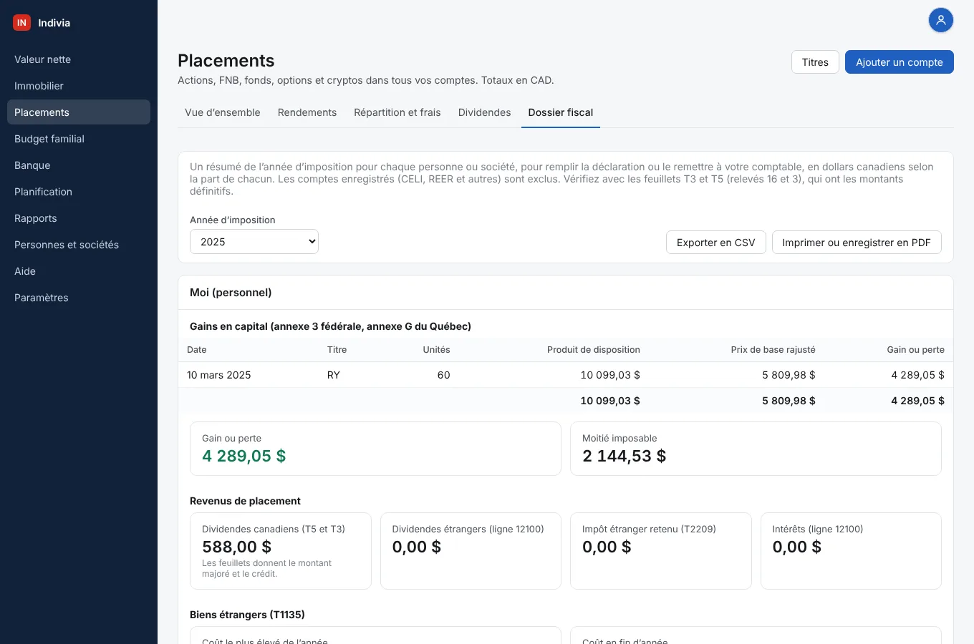Open Budget familial in sidebar
The height and width of the screenshot is (644, 974).
[x=79, y=139]
